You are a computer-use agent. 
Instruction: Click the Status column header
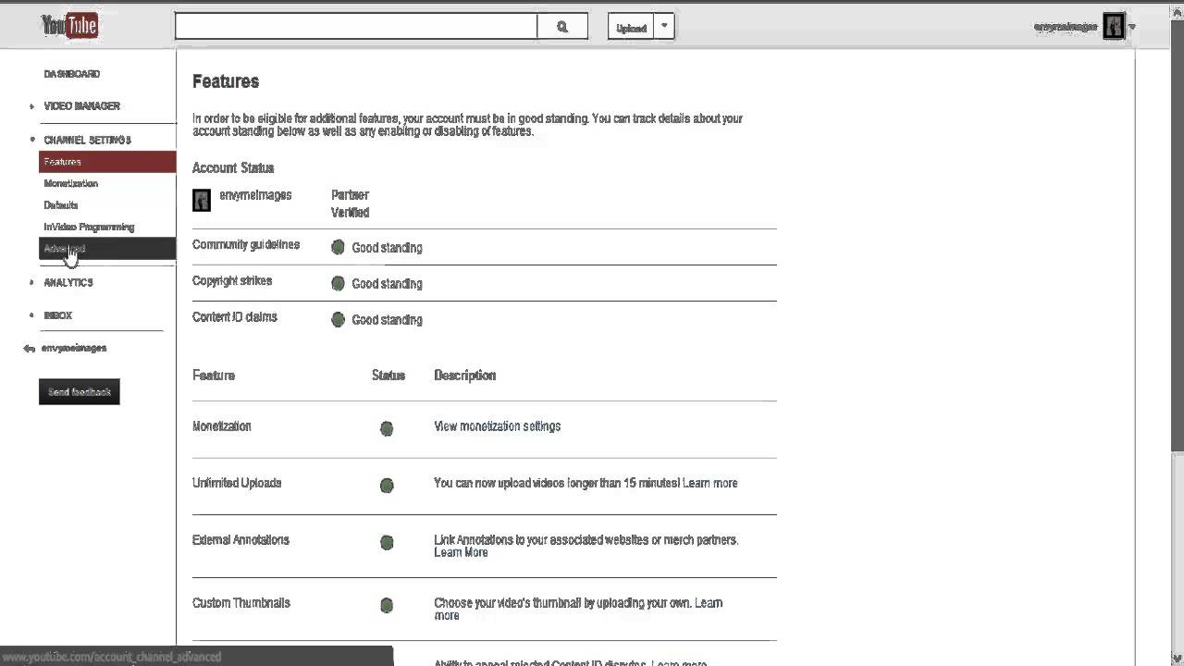[x=388, y=375]
